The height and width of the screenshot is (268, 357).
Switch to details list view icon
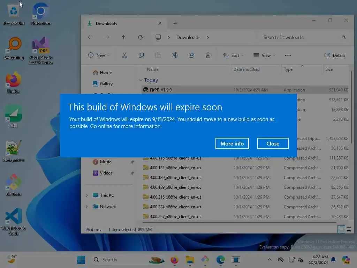pos(341,229)
